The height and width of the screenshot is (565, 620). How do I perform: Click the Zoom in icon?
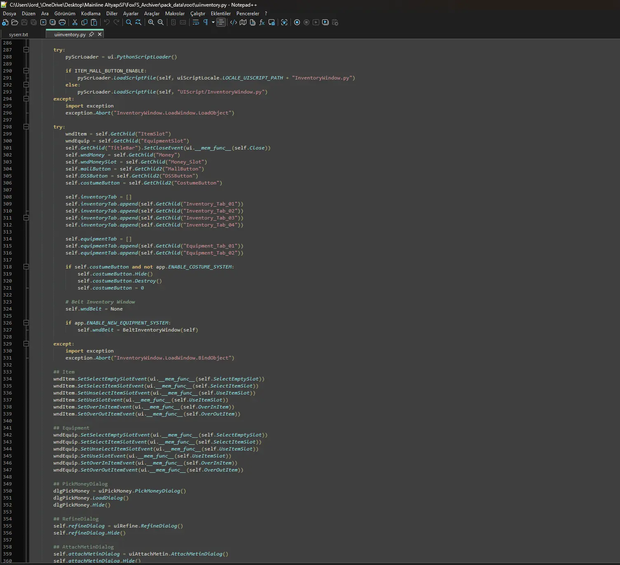pos(151,22)
